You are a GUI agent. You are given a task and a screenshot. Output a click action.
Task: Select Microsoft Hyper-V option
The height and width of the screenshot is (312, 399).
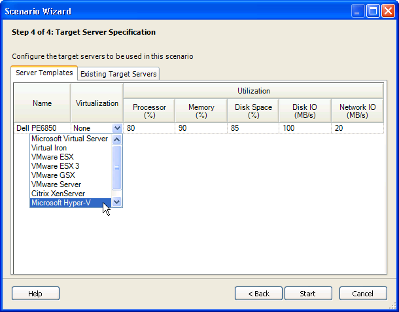click(x=71, y=203)
